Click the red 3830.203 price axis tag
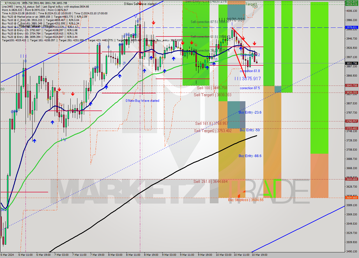 point(352,92)
